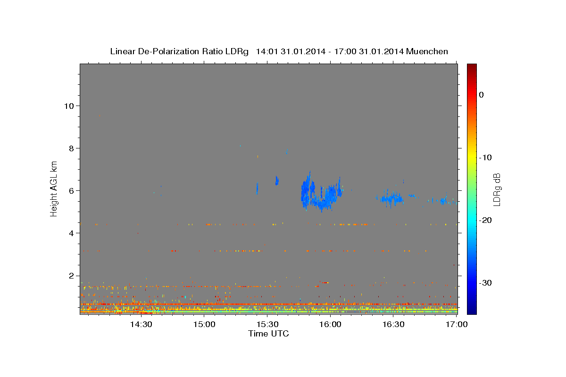Image resolution: width=566 pixels, height=377 pixels.
Task: Click the small blue echo just after 15:30
Action: click(277, 180)
